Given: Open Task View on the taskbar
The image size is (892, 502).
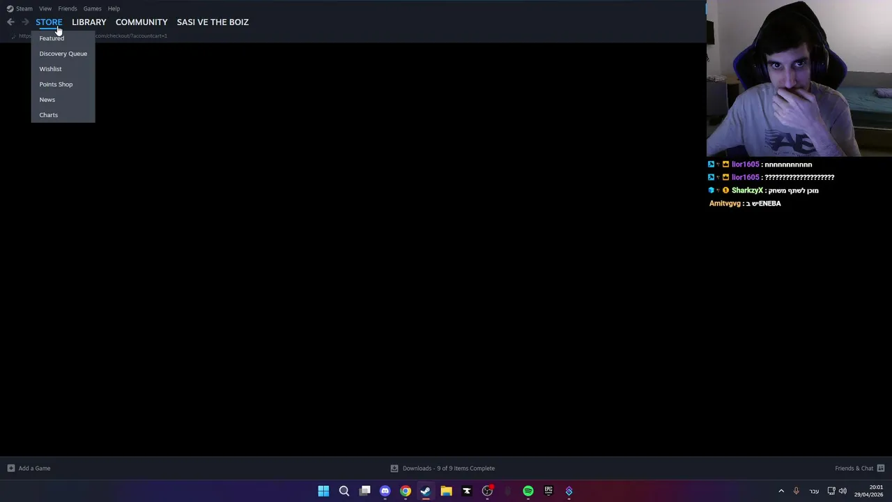Looking at the screenshot, I should [364, 491].
